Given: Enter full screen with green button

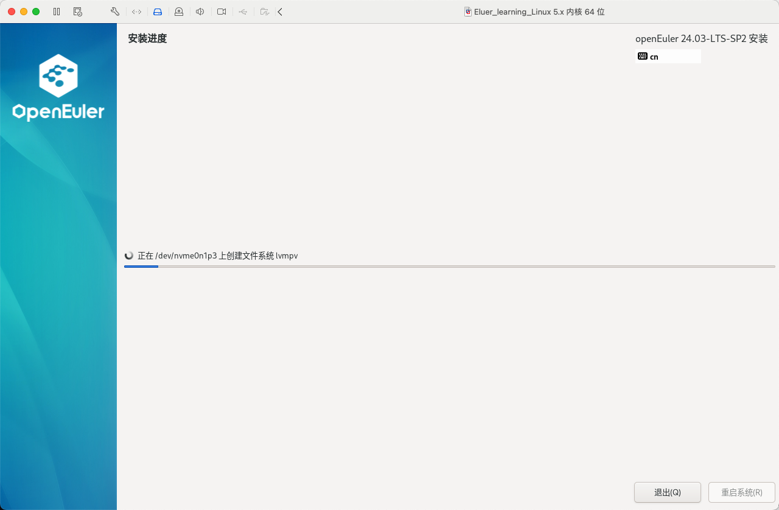Looking at the screenshot, I should click(36, 12).
